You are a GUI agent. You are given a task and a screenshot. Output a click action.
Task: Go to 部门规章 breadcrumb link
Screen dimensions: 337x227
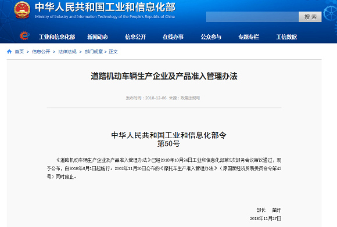coord(94,52)
